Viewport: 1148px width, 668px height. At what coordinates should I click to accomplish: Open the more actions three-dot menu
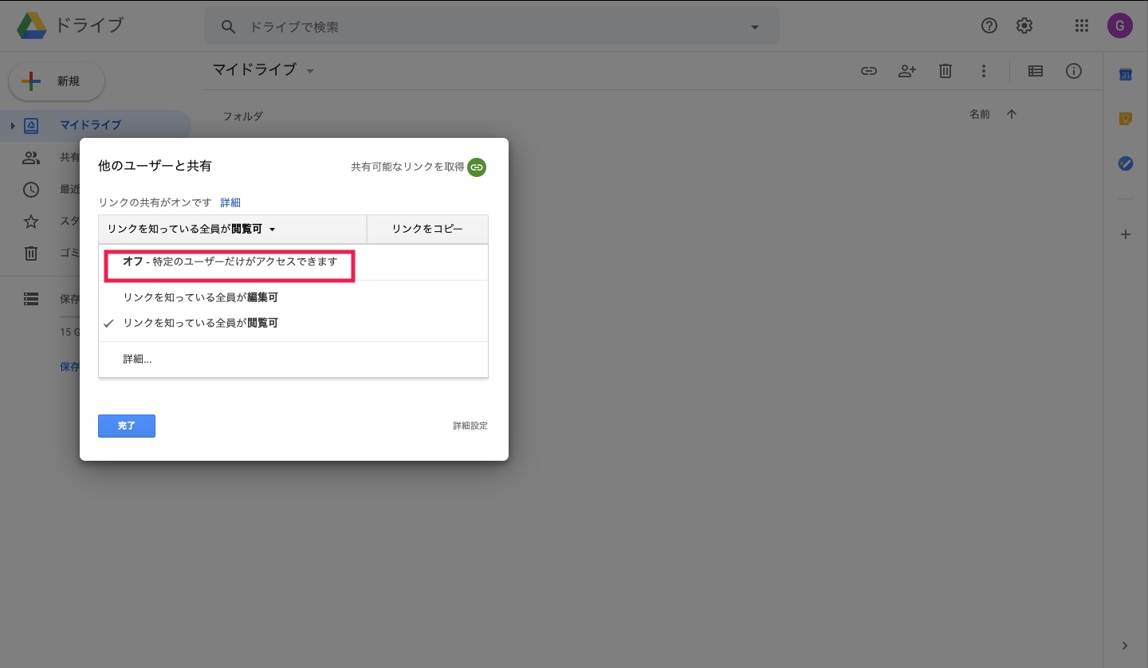(x=984, y=71)
